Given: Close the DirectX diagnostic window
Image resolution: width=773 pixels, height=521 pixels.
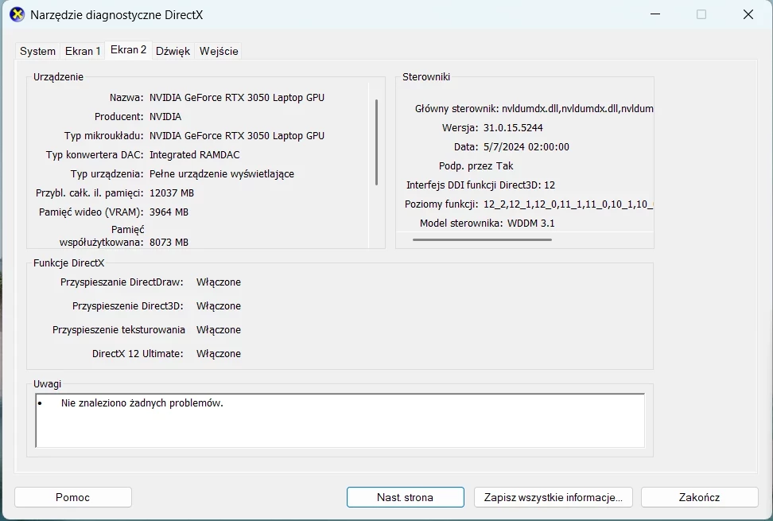Looking at the screenshot, I should 748,14.
